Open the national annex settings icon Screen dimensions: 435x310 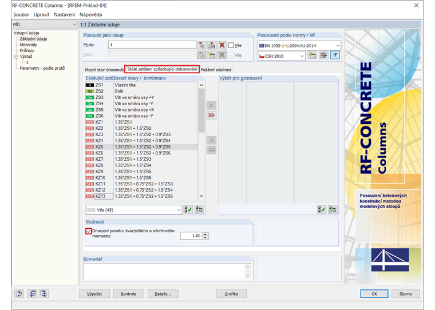point(323,55)
